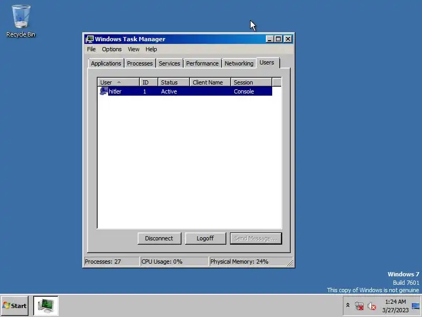Viewport: 422px width, 317px height.
Task: Click the Console session cell
Action: tap(244, 91)
